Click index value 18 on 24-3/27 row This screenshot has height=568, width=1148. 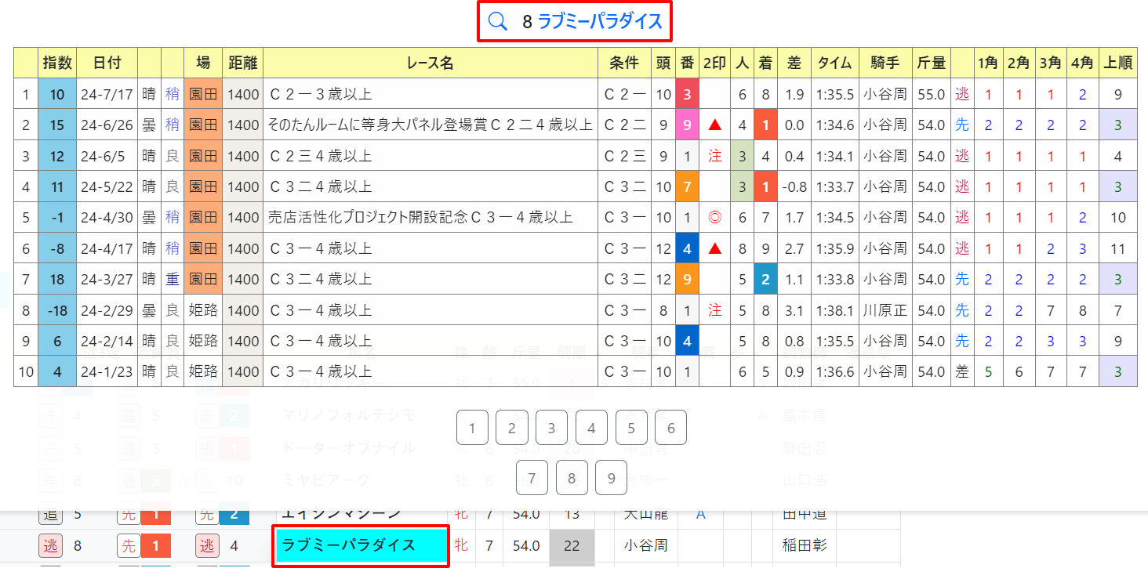pyautogui.click(x=57, y=279)
